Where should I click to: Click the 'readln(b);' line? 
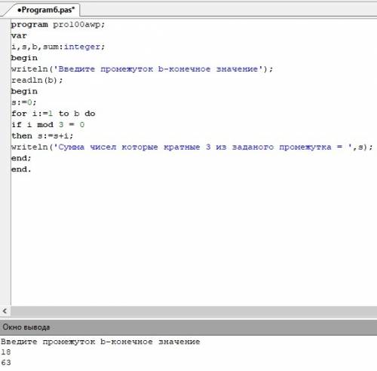point(37,81)
